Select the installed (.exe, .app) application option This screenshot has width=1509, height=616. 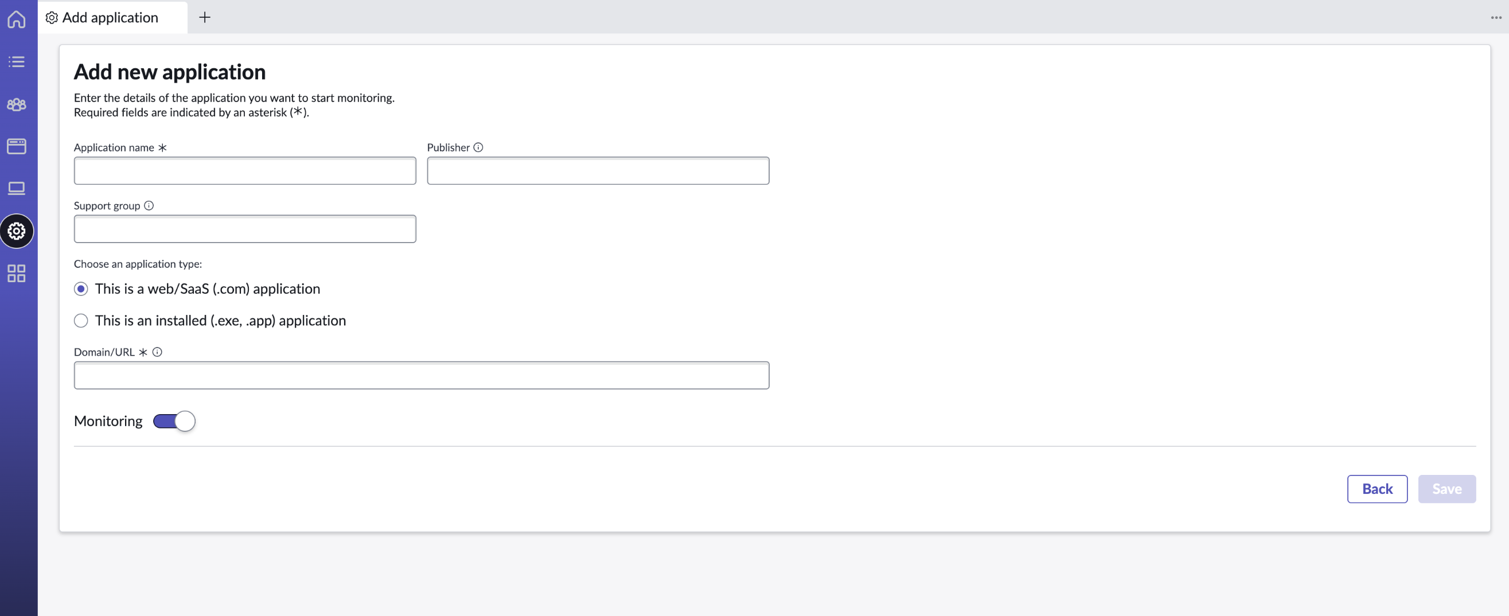click(x=81, y=320)
